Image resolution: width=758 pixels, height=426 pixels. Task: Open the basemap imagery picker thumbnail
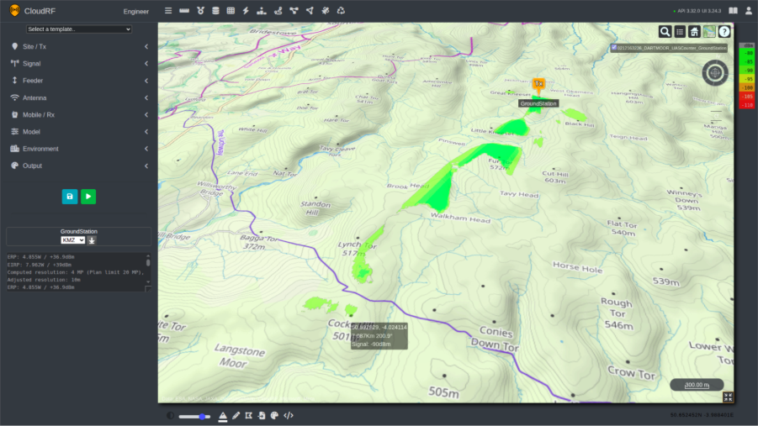(709, 32)
